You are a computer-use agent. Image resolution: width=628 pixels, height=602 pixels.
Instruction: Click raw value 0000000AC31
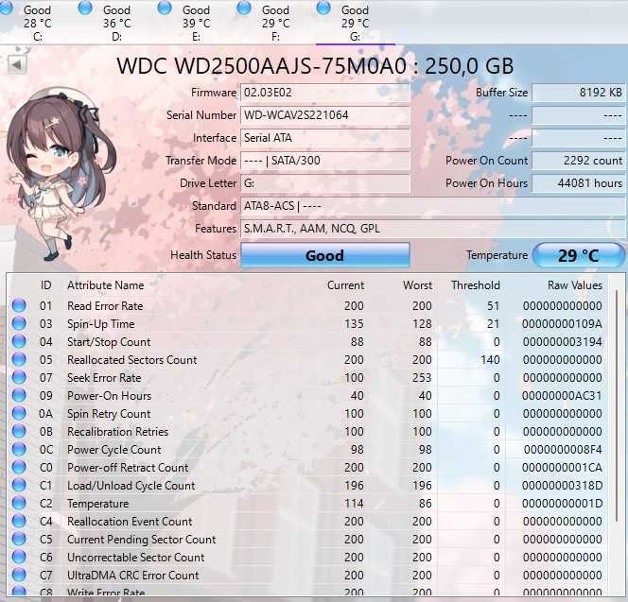pos(562,395)
